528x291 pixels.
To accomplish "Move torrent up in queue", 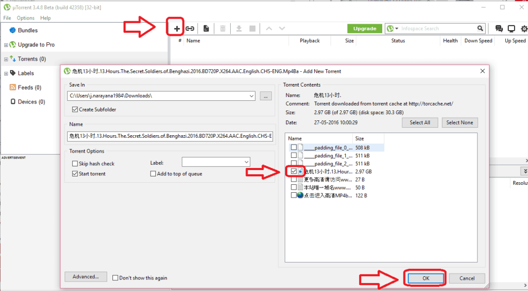I will point(269,29).
